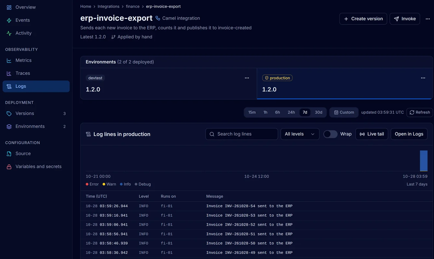Click the Versions tag icon
The width and height of the screenshot is (434, 259).
pos(9,114)
